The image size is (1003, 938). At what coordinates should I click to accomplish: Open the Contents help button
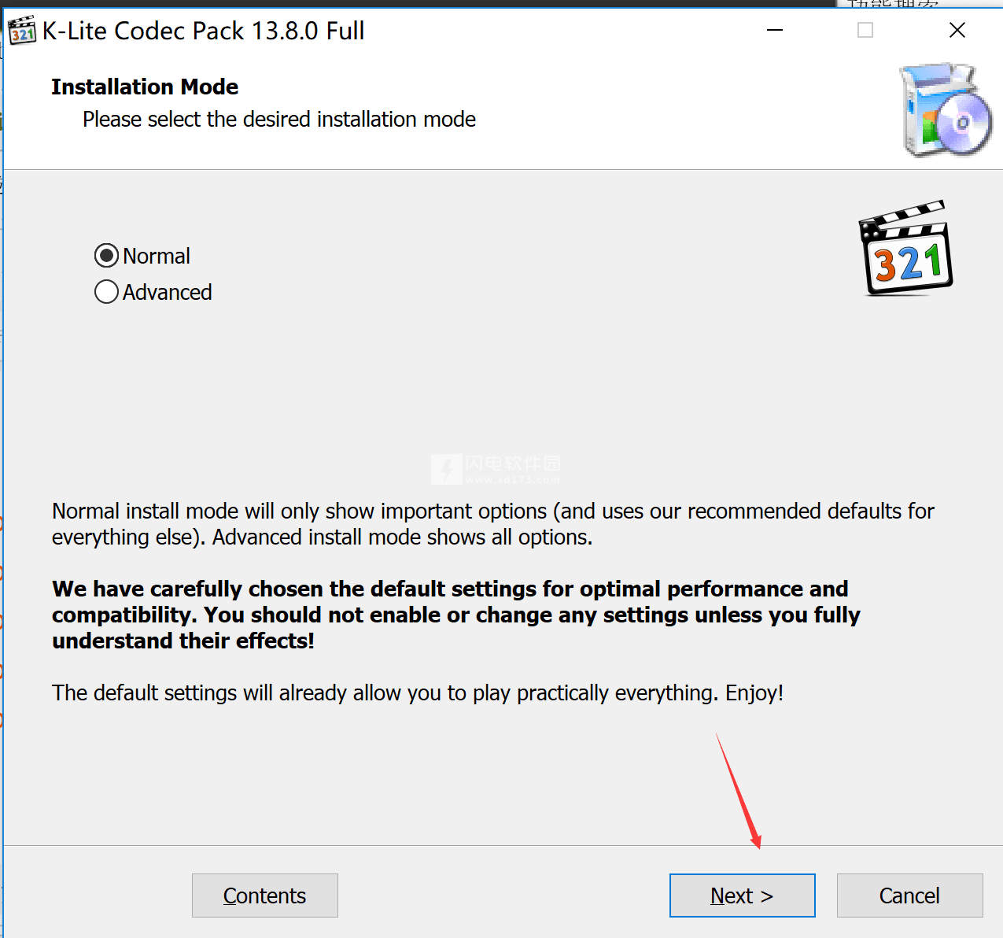(x=264, y=896)
